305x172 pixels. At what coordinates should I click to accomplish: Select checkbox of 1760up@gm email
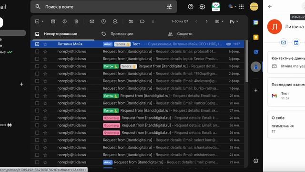pyautogui.click(x=37, y=74)
